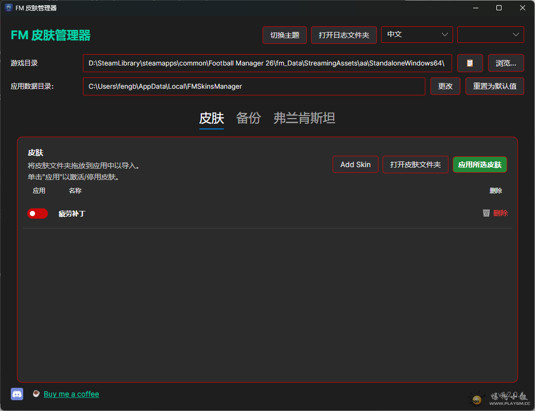The image size is (535, 411).
Task: Switch to the 皮肤 tab
Action: point(212,119)
